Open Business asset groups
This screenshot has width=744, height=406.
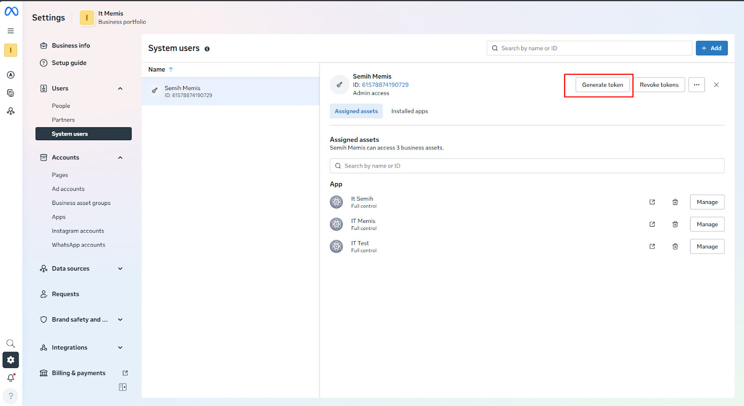pos(81,203)
